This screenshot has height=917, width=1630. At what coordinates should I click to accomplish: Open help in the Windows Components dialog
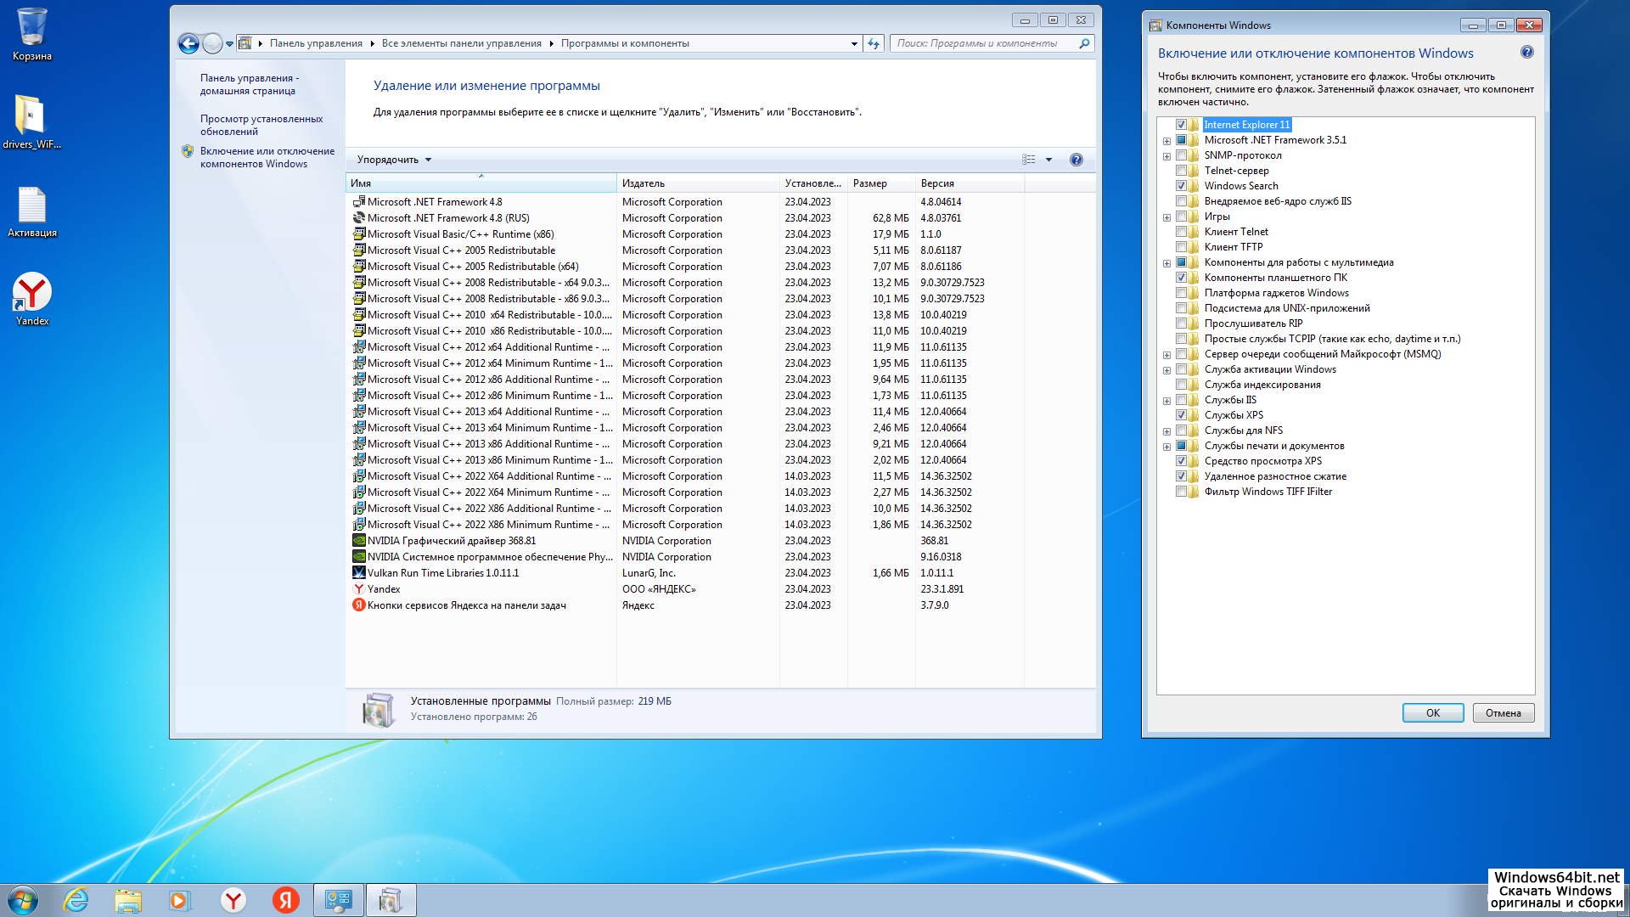point(1526,53)
